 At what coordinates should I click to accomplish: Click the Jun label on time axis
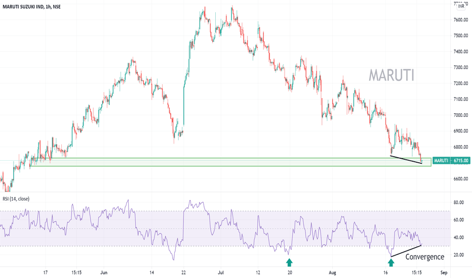103,273
